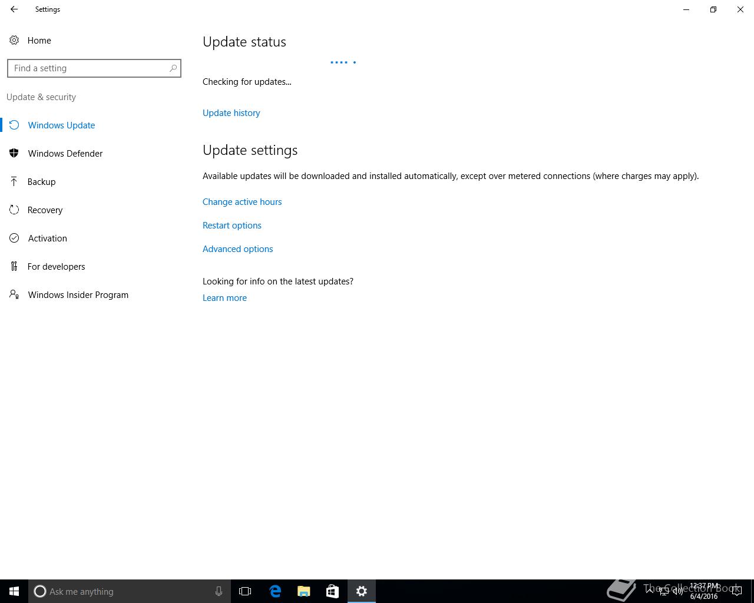Open the Backup section
This screenshot has height=603, width=754.
41,182
